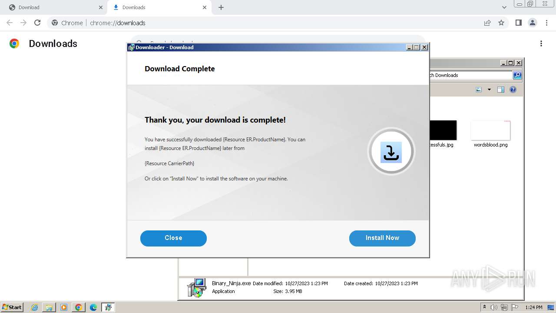This screenshot has height=313, width=556.
Task: Click Binary_Ninja.exe icon in details pane
Action: (x=196, y=287)
